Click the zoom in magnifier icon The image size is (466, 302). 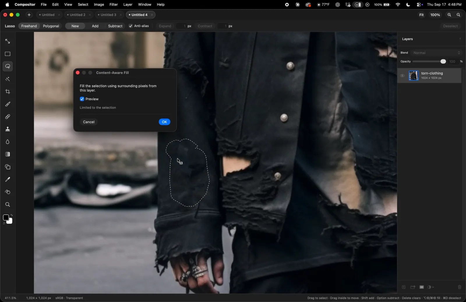pos(449,15)
